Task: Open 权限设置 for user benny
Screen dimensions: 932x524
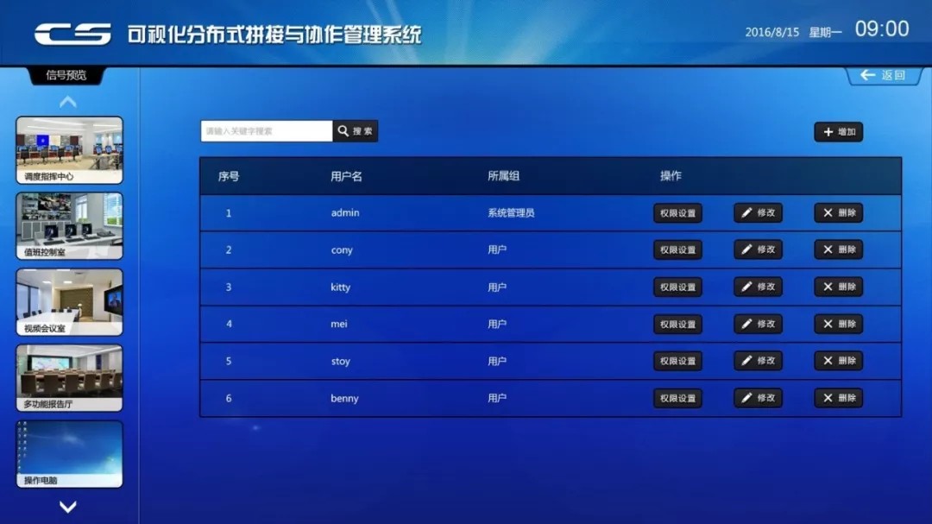Action: (x=677, y=398)
